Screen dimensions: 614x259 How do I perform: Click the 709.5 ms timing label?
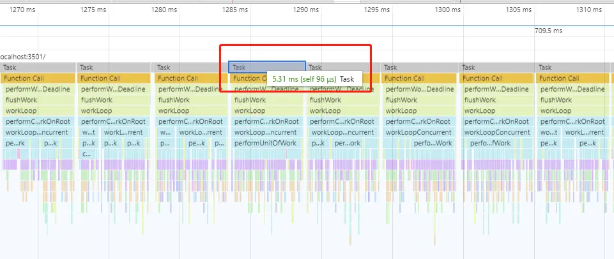(x=548, y=31)
